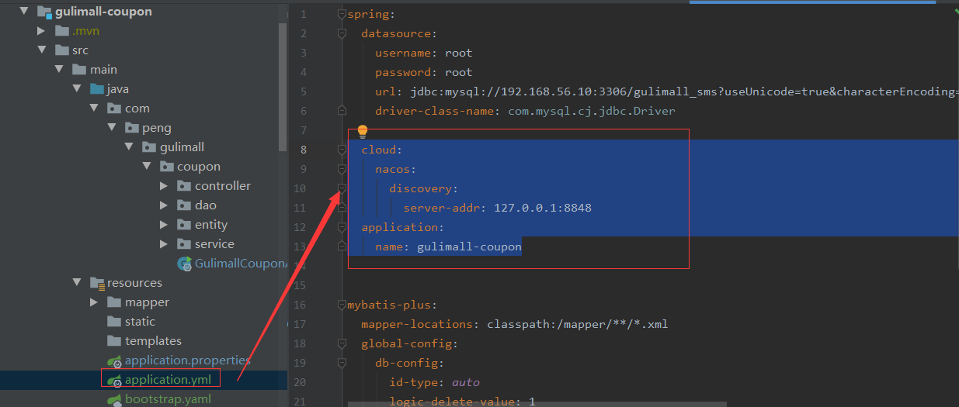The image size is (959, 407).
Task: Fold the mybatis-plus block at line 16
Action: (342, 305)
